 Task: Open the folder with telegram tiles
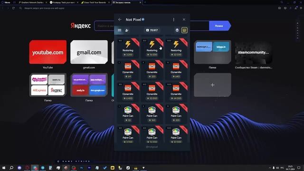click(x=212, y=52)
